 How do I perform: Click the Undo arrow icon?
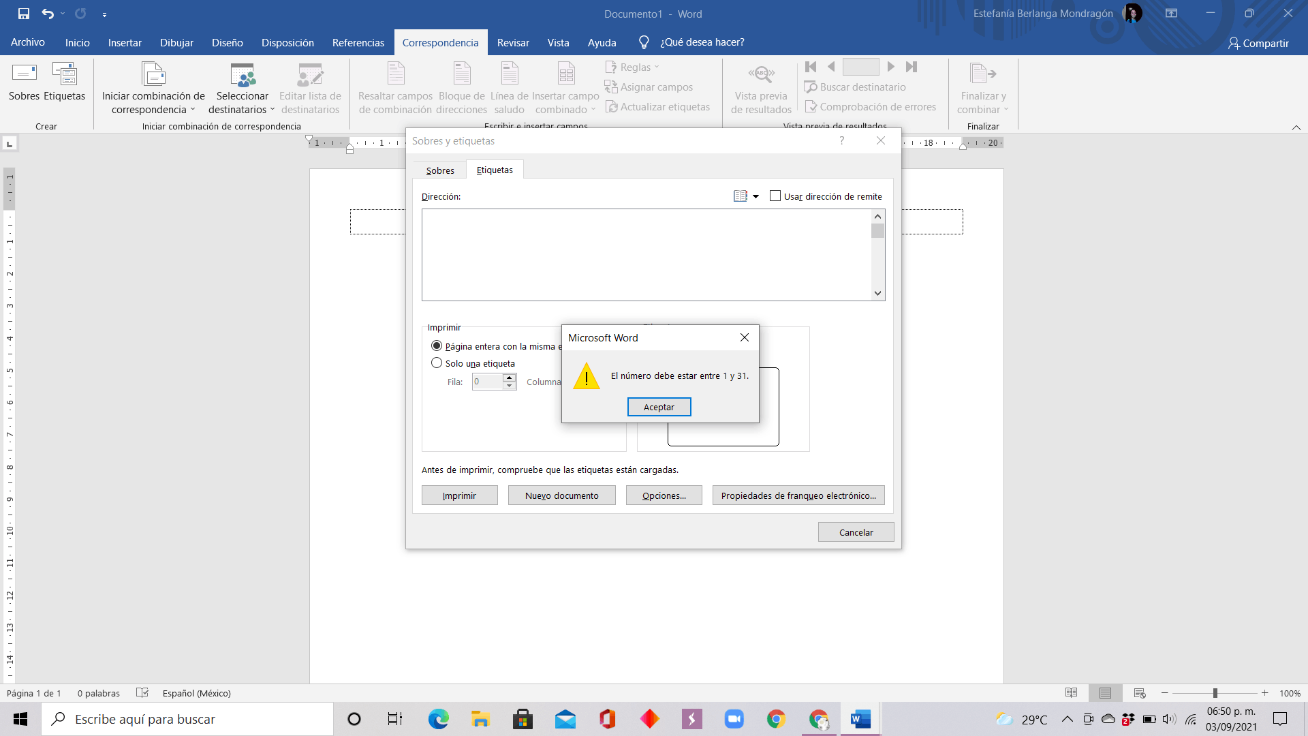[47, 14]
